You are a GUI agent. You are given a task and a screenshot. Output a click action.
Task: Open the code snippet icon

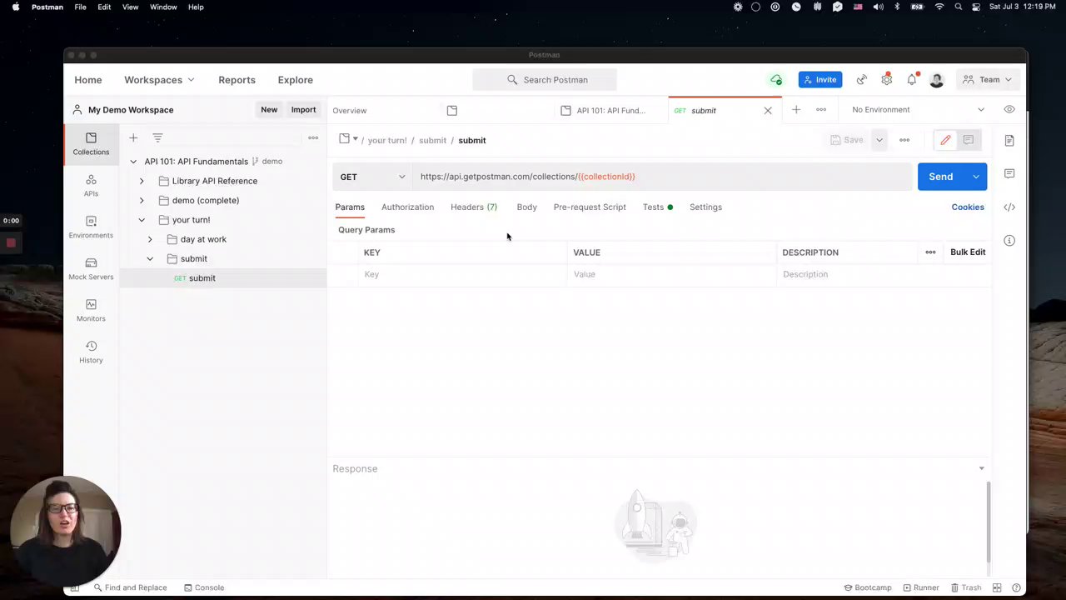[1009, 207]
